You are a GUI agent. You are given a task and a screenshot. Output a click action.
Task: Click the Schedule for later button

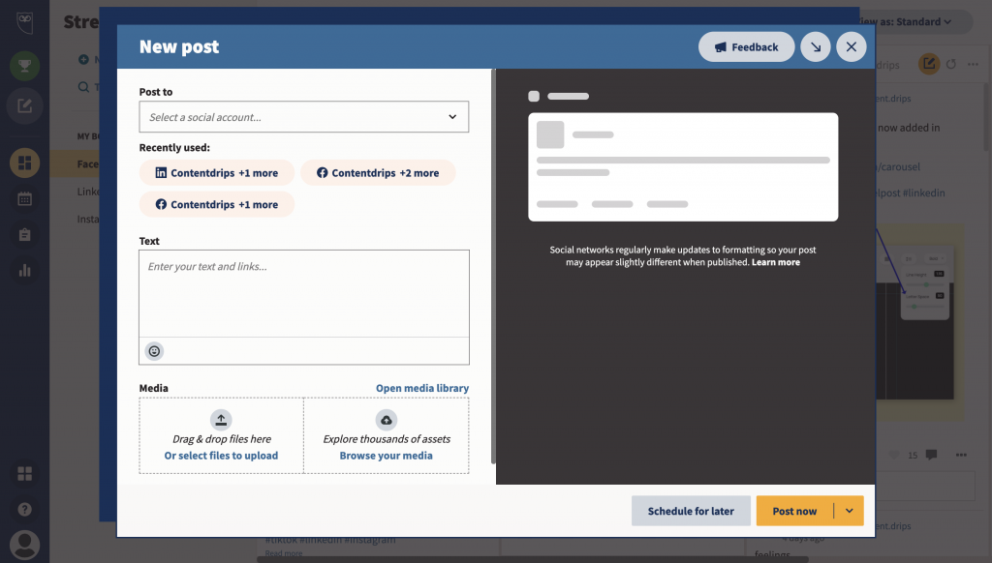[x=691, y=511]
